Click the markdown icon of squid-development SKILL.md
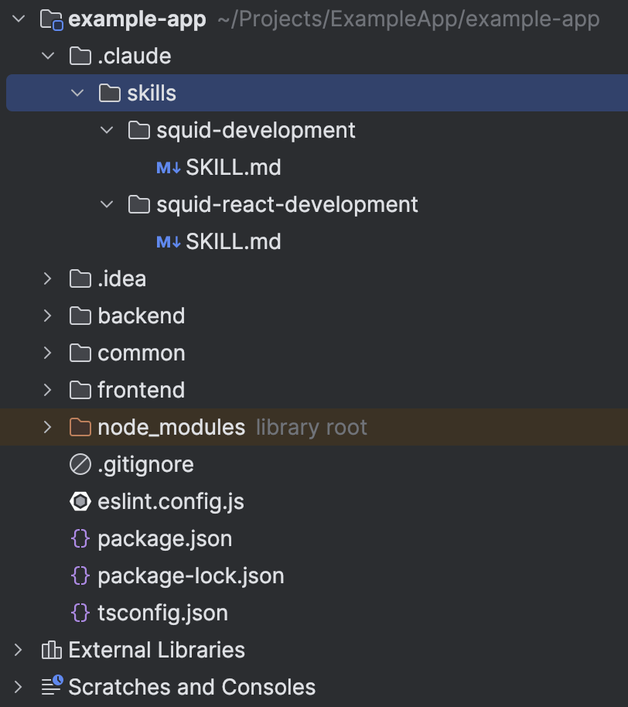 click(168, 168)
